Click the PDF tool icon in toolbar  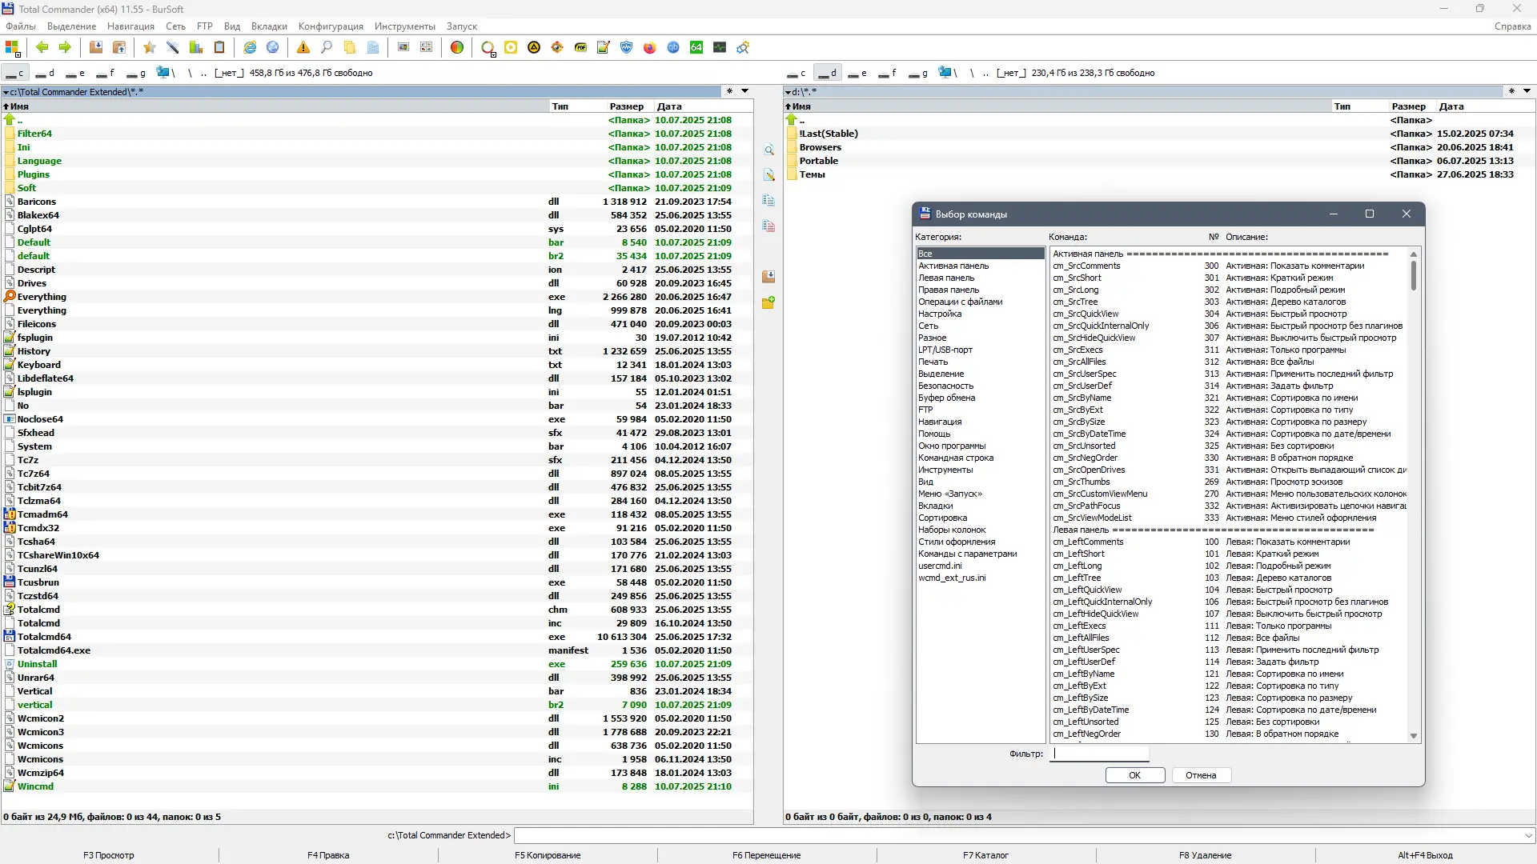pyautogui.click(x=580, y=48)
